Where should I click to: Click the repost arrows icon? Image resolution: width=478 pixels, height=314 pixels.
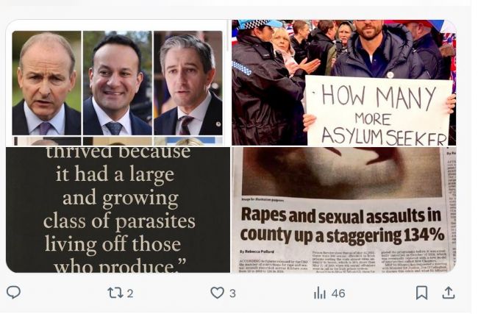115,293
